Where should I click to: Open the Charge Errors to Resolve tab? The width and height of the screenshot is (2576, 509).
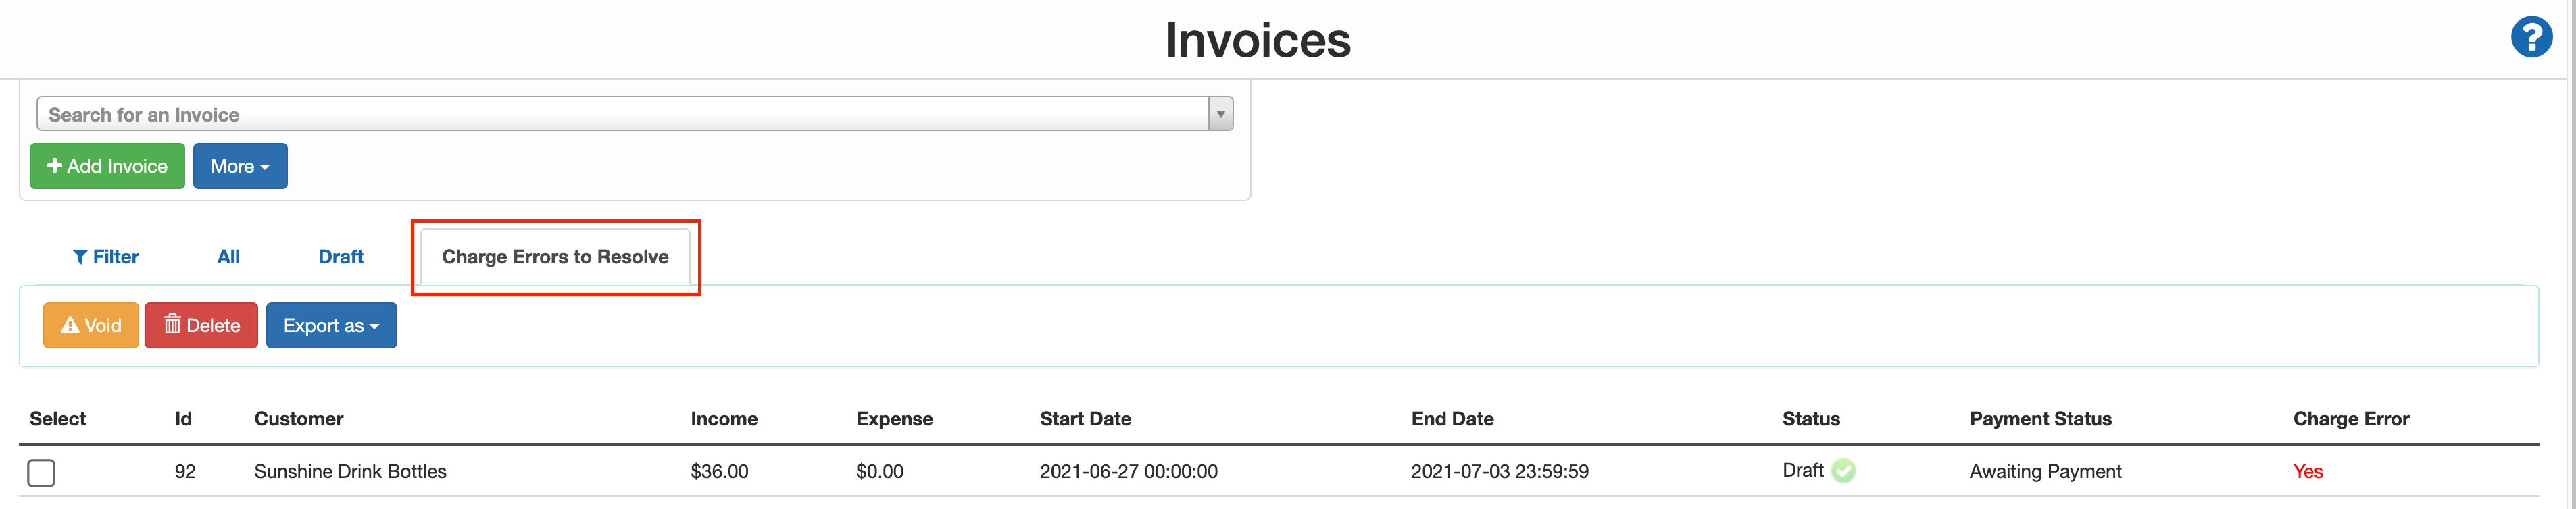[556, 257]
